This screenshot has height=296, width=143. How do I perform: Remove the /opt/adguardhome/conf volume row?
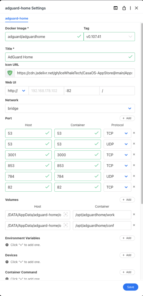[134, 225]
